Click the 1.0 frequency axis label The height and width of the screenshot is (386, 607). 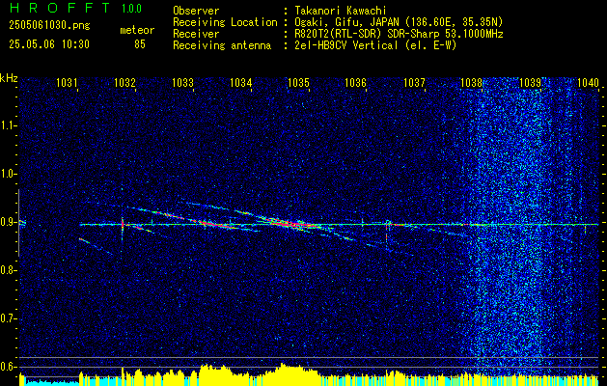click(8, 174)
